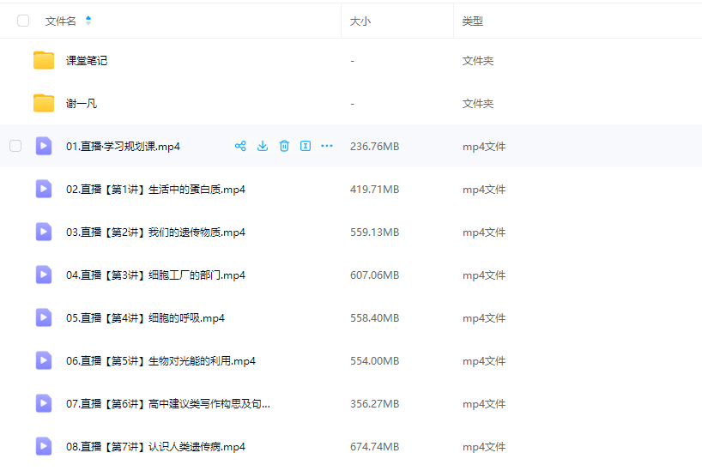Screen dimensions: 702x471
Task: Open 05.直播【第4讲】细胞的呼吸.mp4
Action: coord(145,317)
